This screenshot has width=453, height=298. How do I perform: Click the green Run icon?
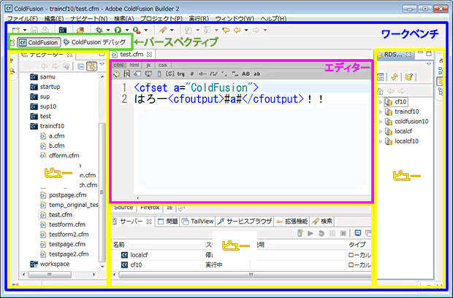[118, 30]
